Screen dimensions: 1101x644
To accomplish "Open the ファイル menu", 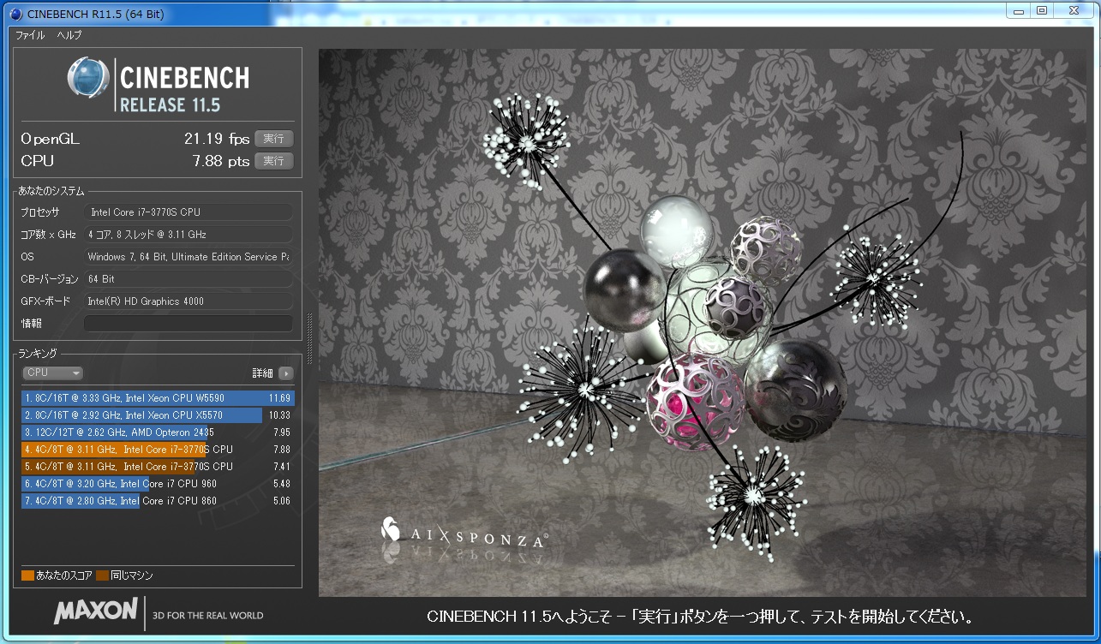I will click(30, 35).
